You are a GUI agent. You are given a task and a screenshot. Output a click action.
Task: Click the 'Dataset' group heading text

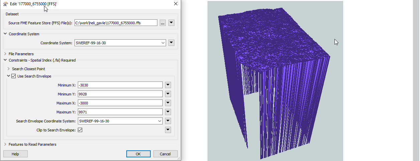click(x=12, y=14)
